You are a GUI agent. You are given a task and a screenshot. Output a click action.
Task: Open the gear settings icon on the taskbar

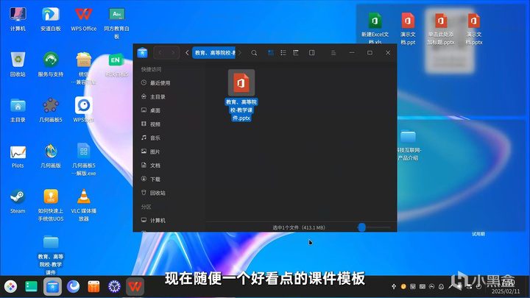tap(114, 286)
